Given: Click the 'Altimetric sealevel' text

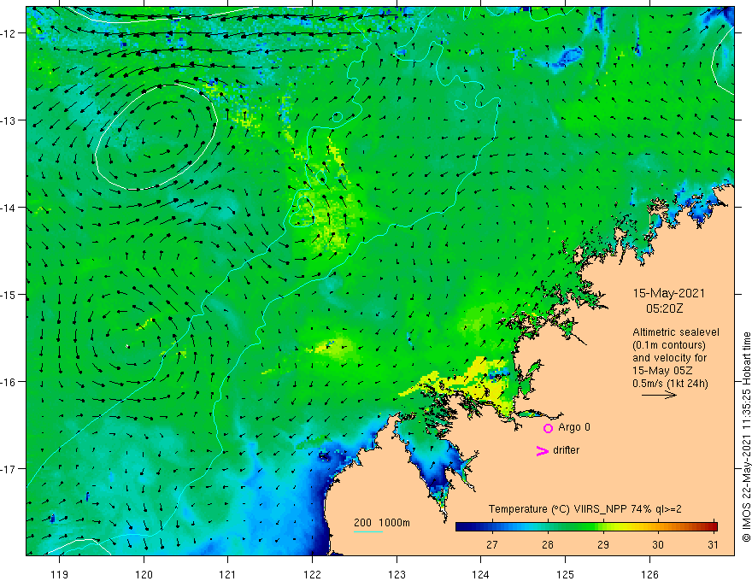Looking at the screenshot, I should coord(676,332).
